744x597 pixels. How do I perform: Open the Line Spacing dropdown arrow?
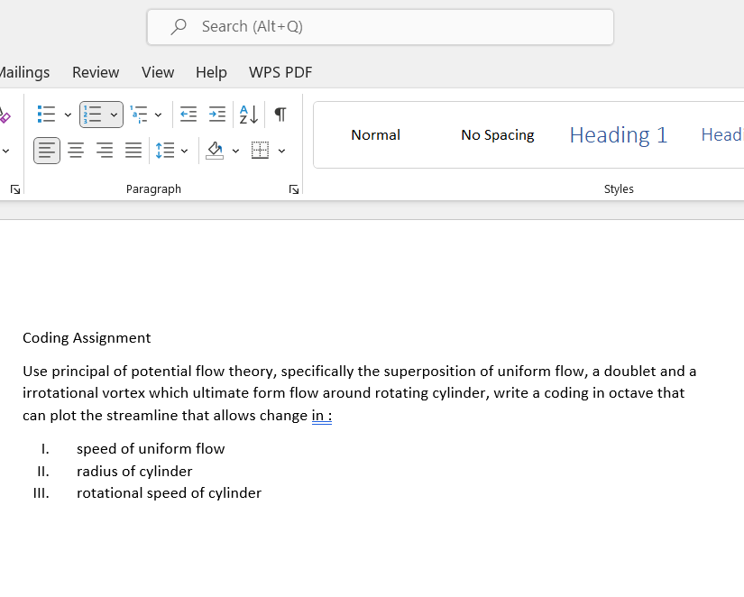coord(185,151)
